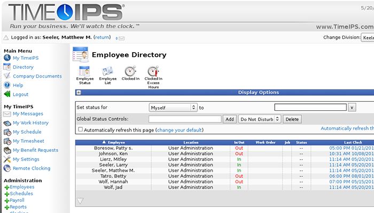Select My Work History menu item
The height and width of the screenshot is (213, 374).
30,123
